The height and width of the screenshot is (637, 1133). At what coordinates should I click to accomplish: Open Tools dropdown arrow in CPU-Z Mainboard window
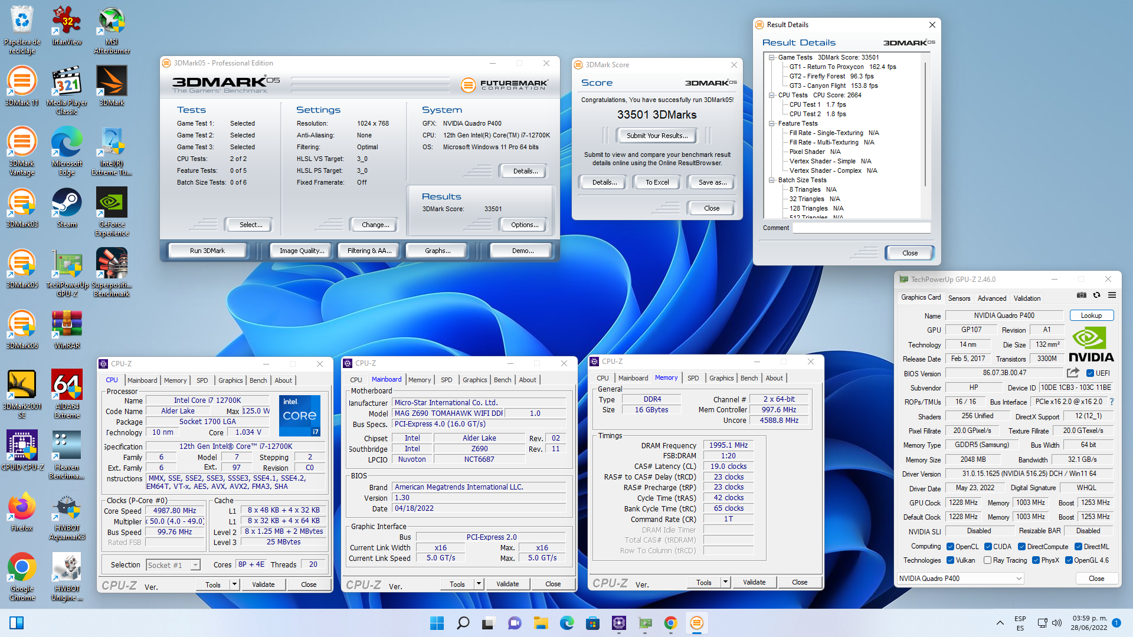(x=479, y=584)
